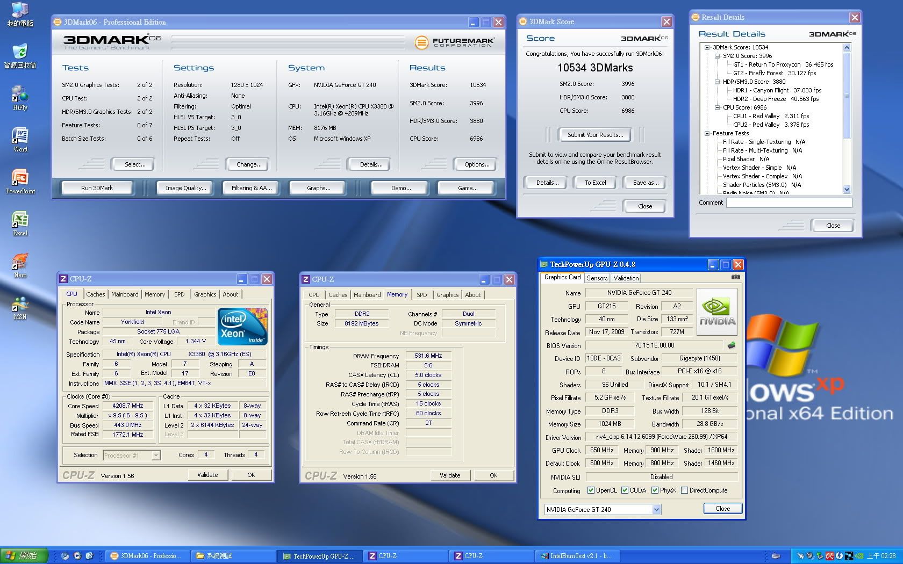Click the Futuremark Corporation logo
Viewport: 903px width, 564px height.
coord(455,42)
